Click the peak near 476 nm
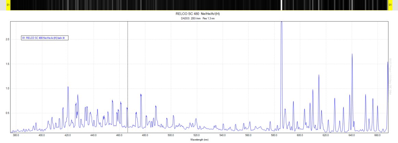This screenshot has height=143, width=398. point(141,95)
